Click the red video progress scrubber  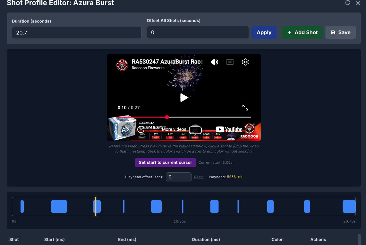point(167,117)
